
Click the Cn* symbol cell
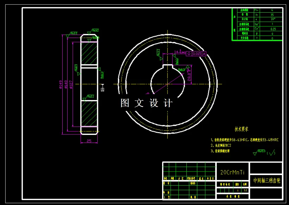(257, 29)
